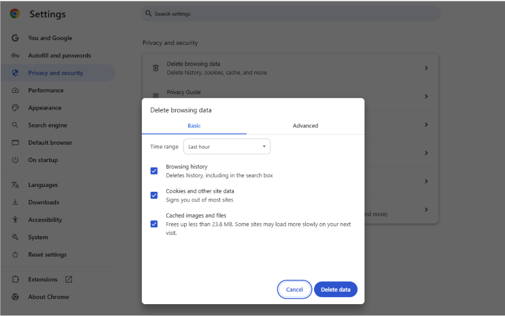Click the power icon for On startup

point(15,160)
